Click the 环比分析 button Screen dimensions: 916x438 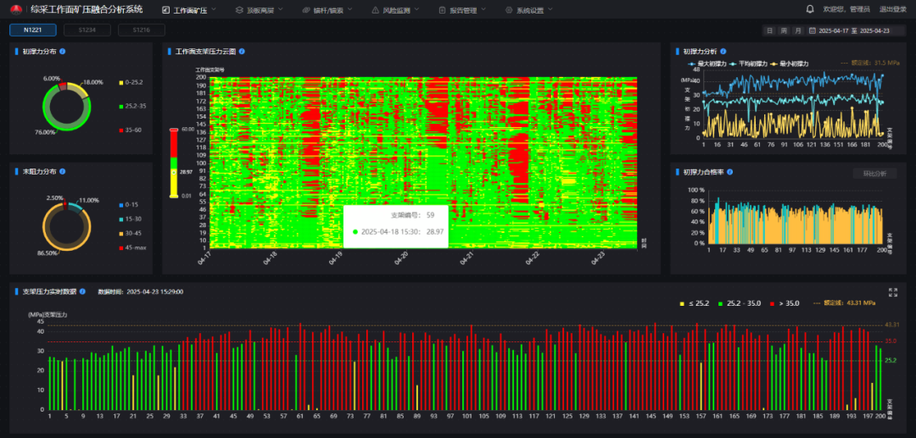(874, 173)
